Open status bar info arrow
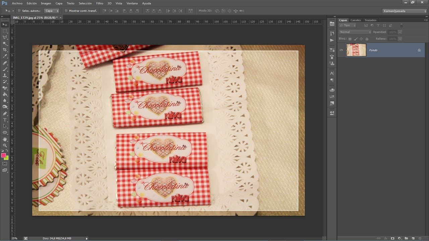The image size is (429, 241). point(86,238)
